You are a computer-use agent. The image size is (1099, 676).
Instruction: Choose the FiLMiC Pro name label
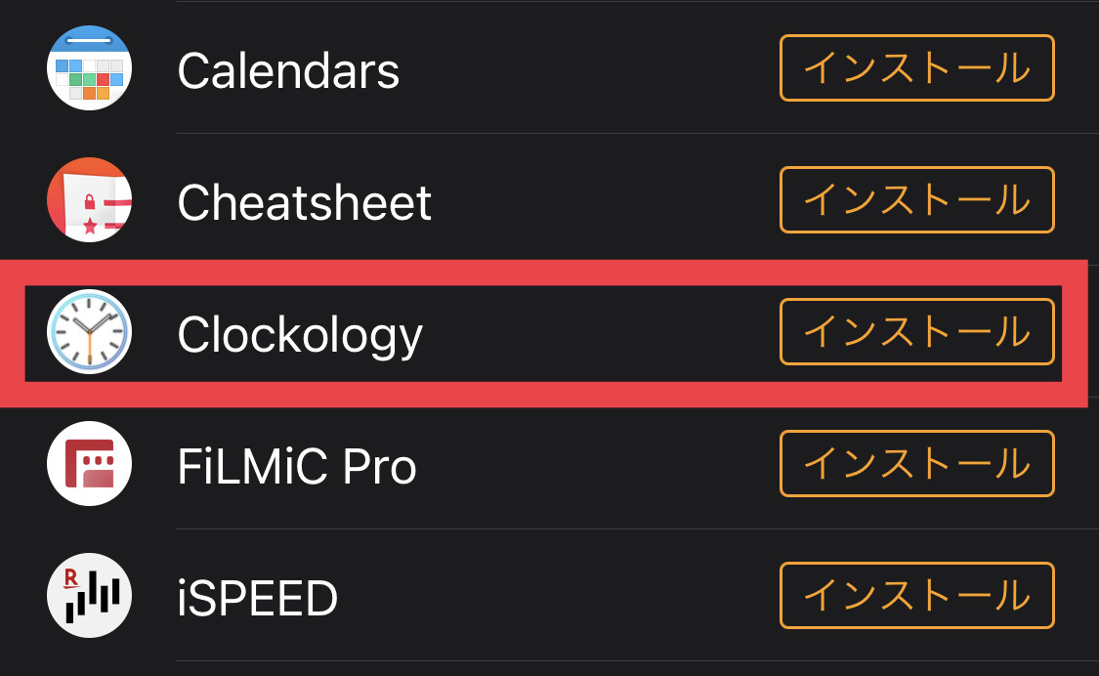coord(297,466)
